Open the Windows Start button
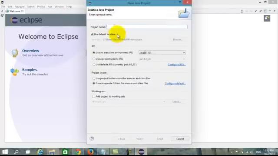Viewport: 278px width, 156px height. pos(5,152)
